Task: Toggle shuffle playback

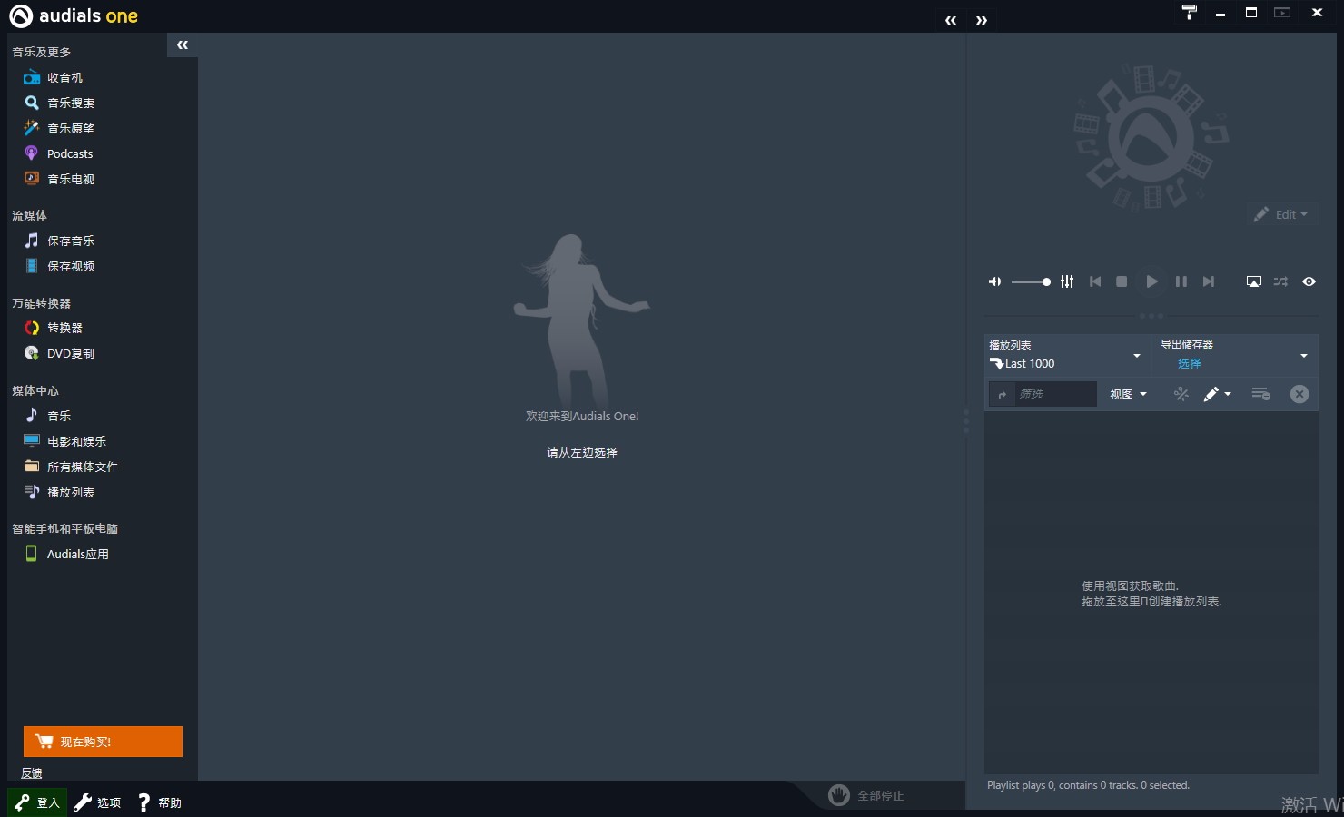Action: tap(1280, 281)
